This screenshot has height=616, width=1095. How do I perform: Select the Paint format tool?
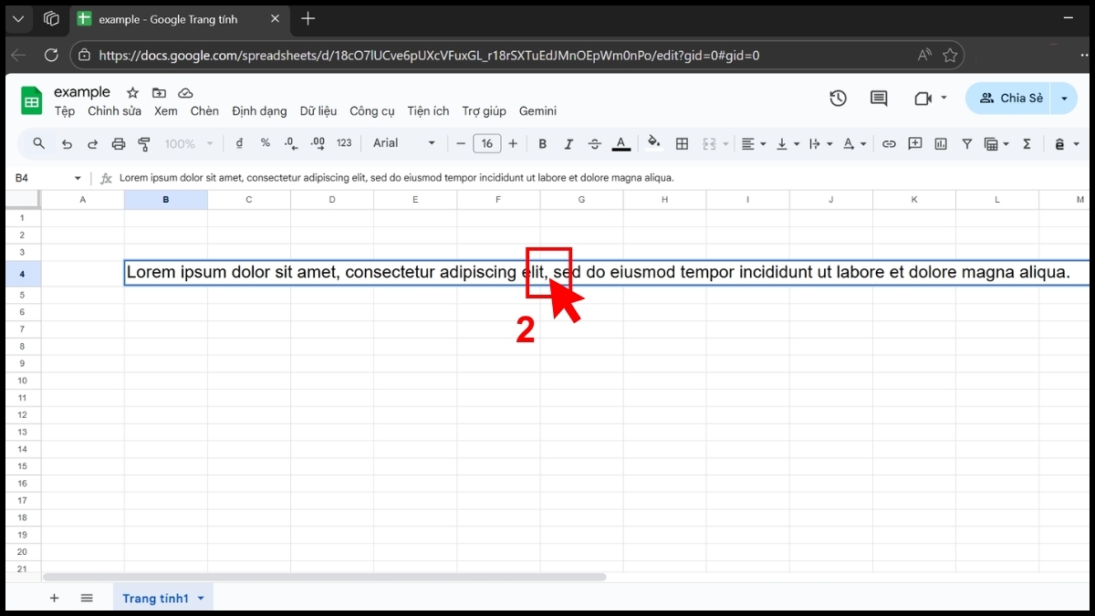pos(143,143)
